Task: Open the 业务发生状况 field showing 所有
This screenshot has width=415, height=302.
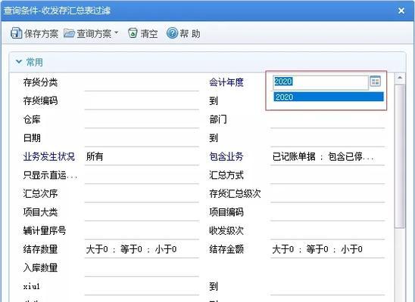Action: (x=142, y=157)
